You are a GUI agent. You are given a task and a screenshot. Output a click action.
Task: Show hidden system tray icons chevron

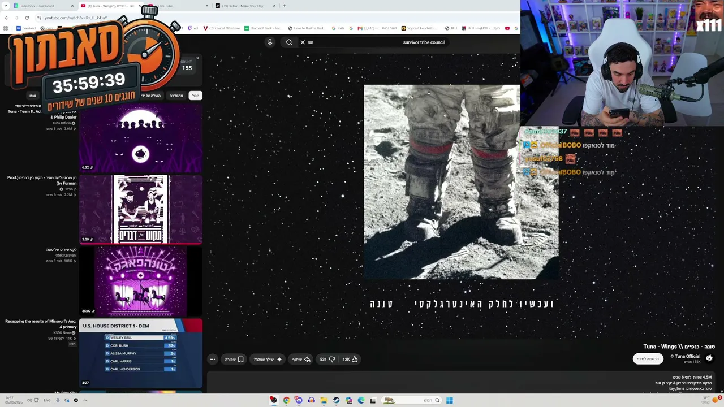85,400
